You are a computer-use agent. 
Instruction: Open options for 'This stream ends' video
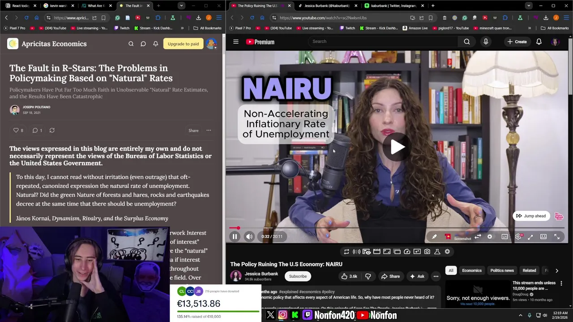point(561,284)
